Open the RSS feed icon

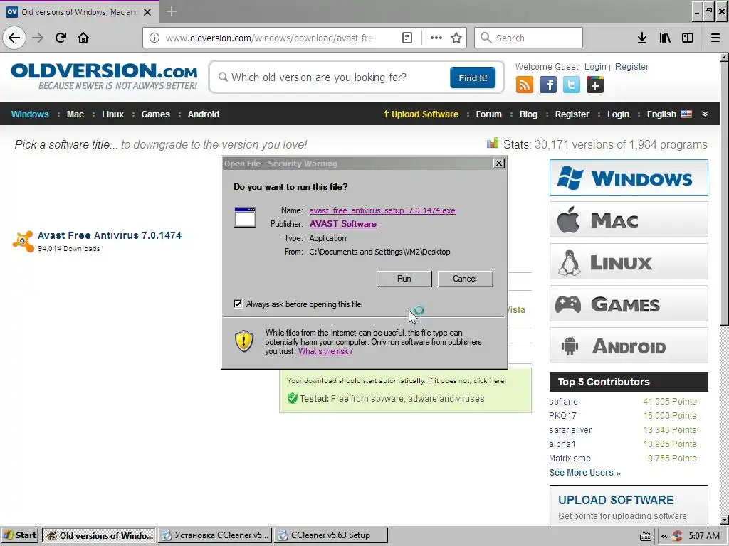[x=525, y=85]
